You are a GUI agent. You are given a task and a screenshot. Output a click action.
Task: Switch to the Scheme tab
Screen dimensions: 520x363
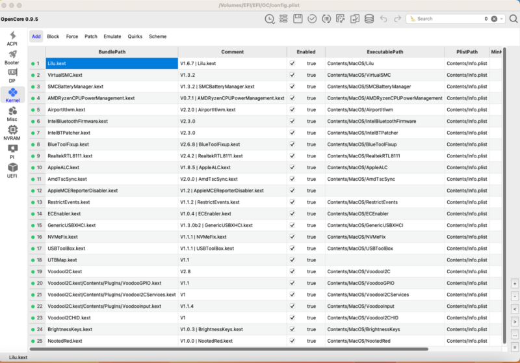coord(158,36)
